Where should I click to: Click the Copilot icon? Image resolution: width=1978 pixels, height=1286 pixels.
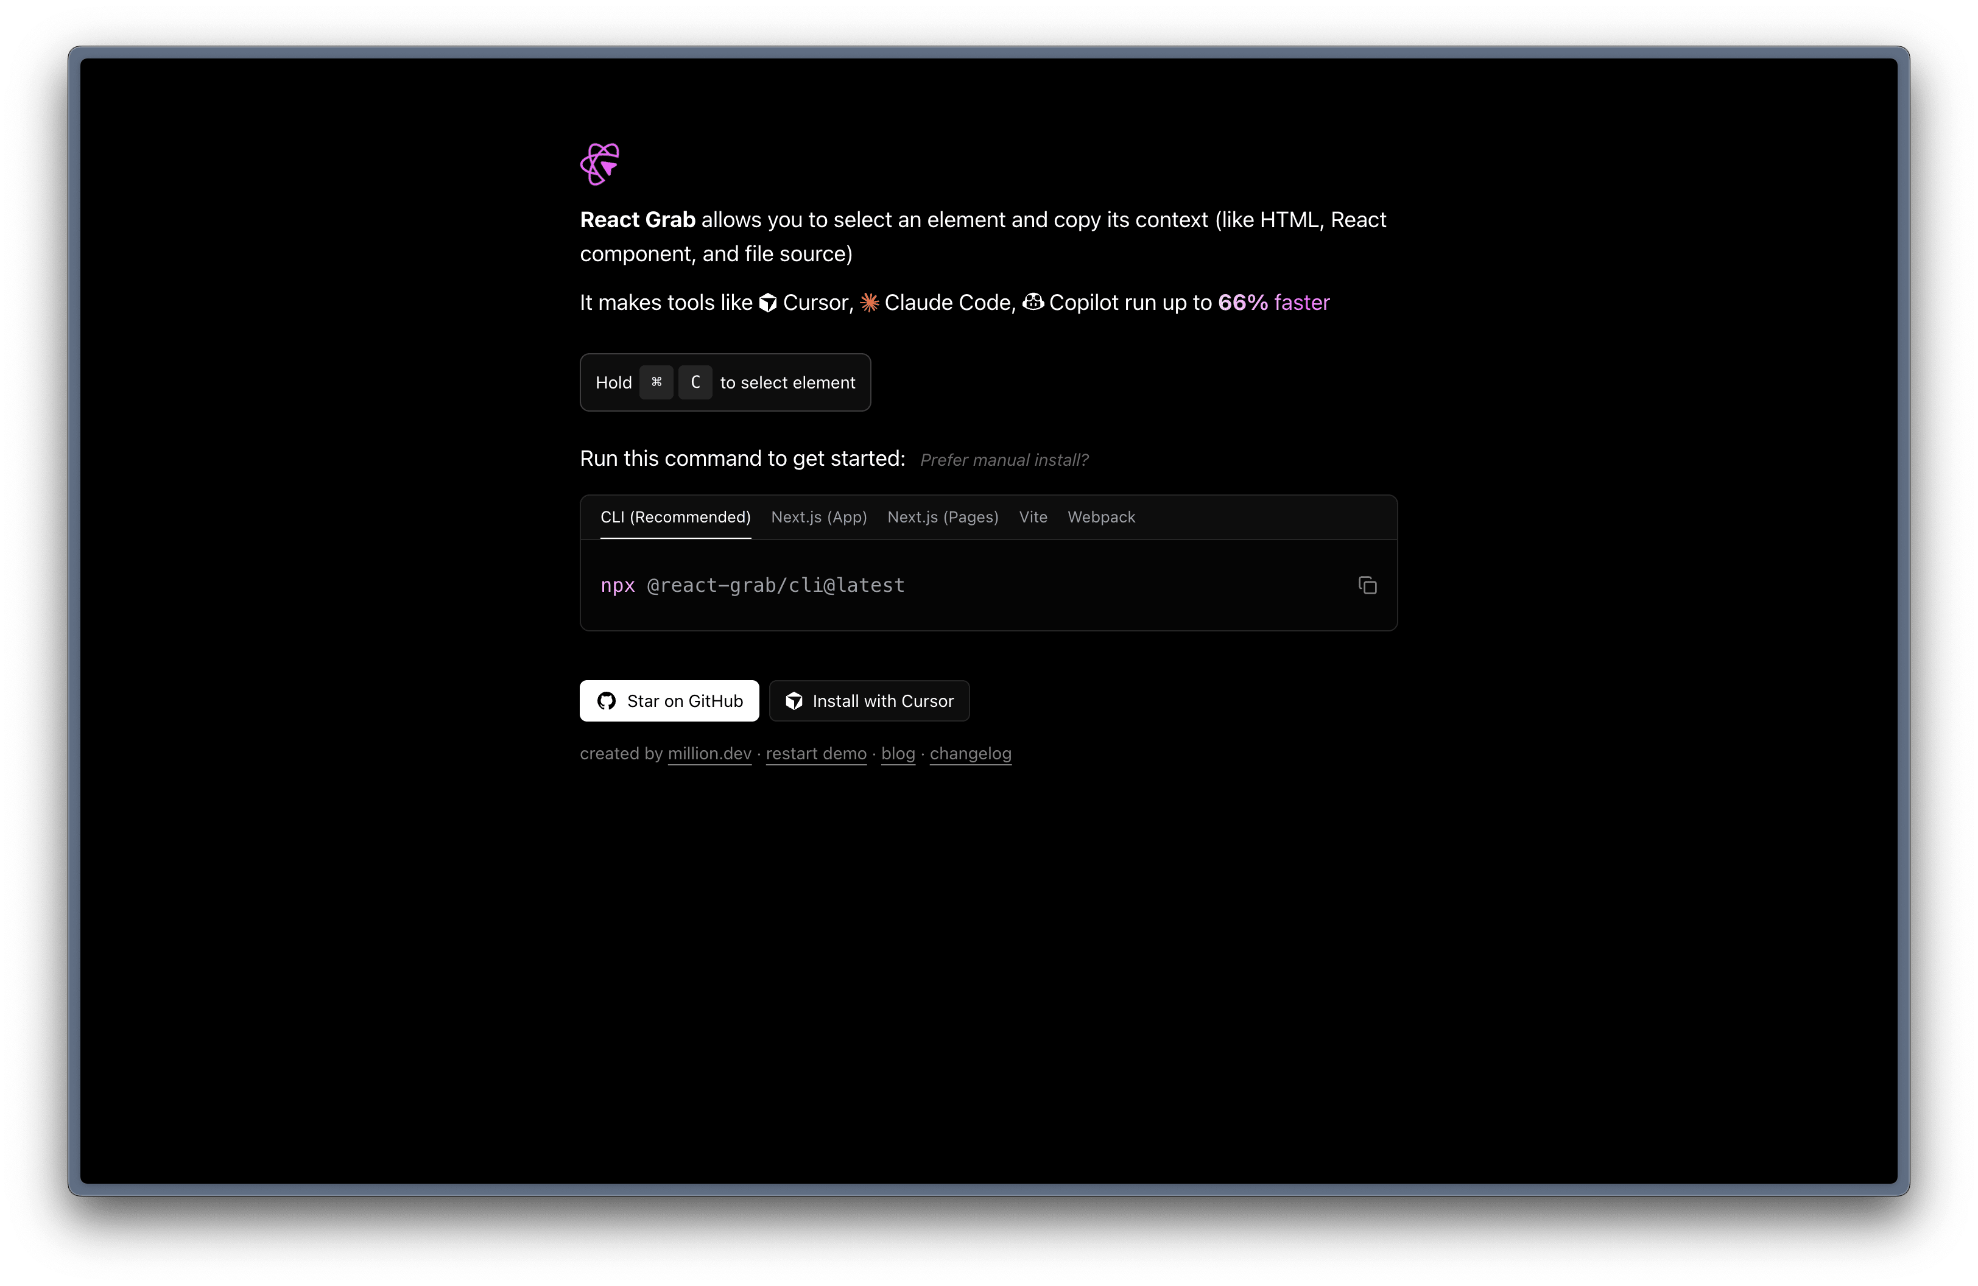[1033, 301]
